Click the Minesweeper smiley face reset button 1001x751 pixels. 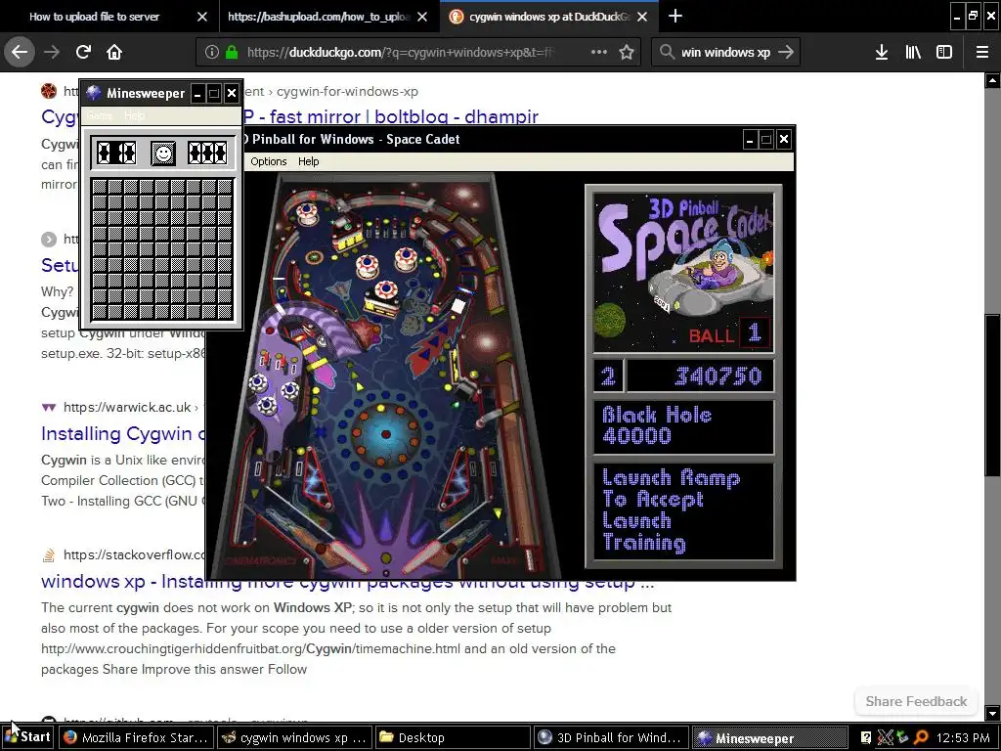(163, 154)
